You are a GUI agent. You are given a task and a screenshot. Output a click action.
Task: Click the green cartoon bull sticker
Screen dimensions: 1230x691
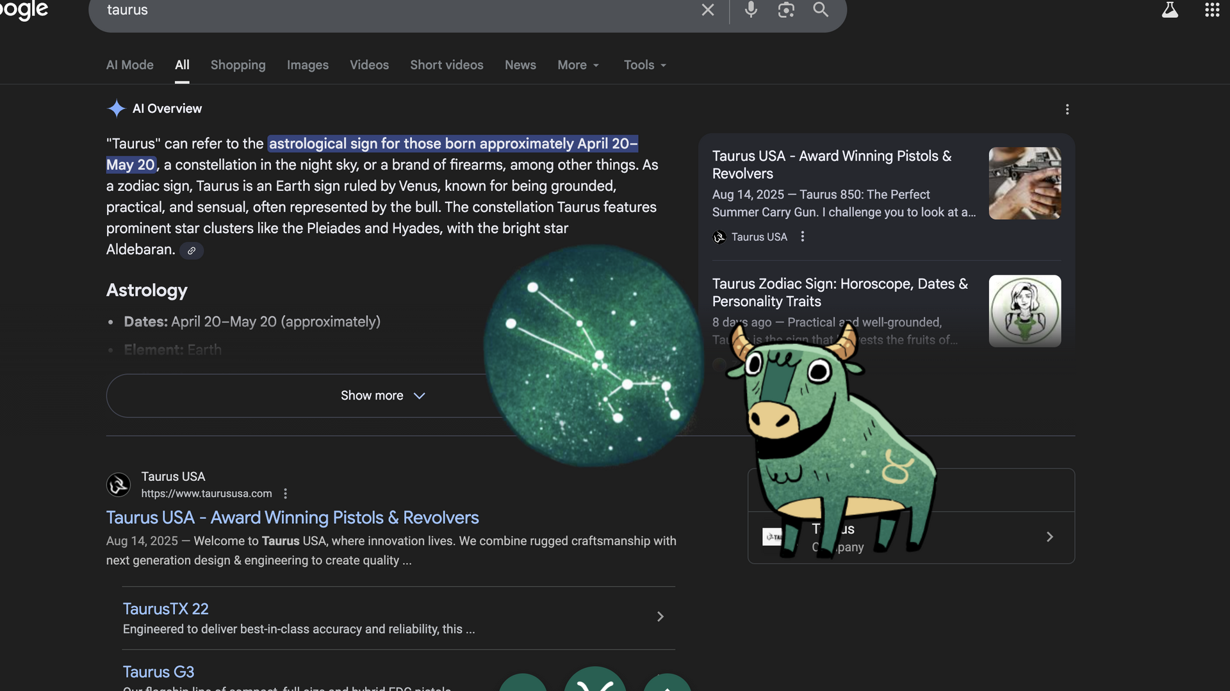(x=833, y=442)
